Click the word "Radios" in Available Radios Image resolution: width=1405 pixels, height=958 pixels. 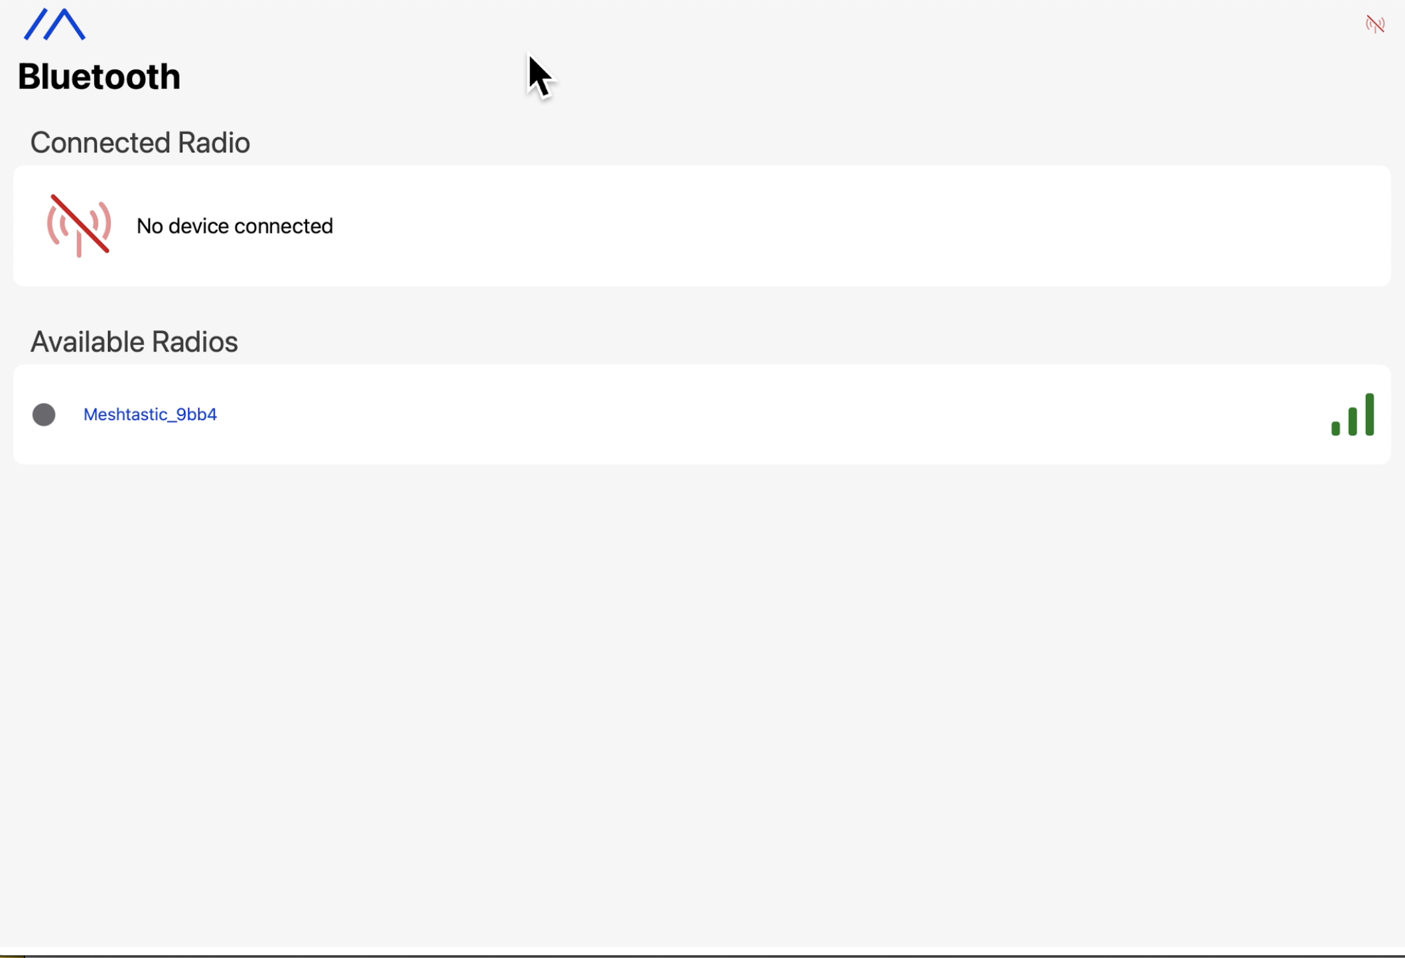click(194, 342)
